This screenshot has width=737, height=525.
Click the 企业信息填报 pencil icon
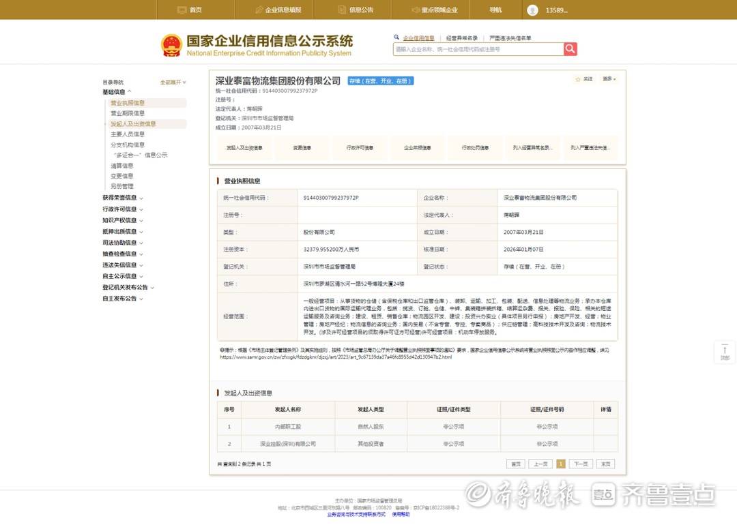(x=259, y=10)
